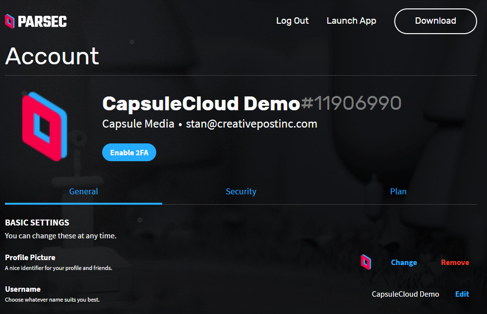Click the large profile avatar image
Screen dimensions: 487x314
pos(45,127)
